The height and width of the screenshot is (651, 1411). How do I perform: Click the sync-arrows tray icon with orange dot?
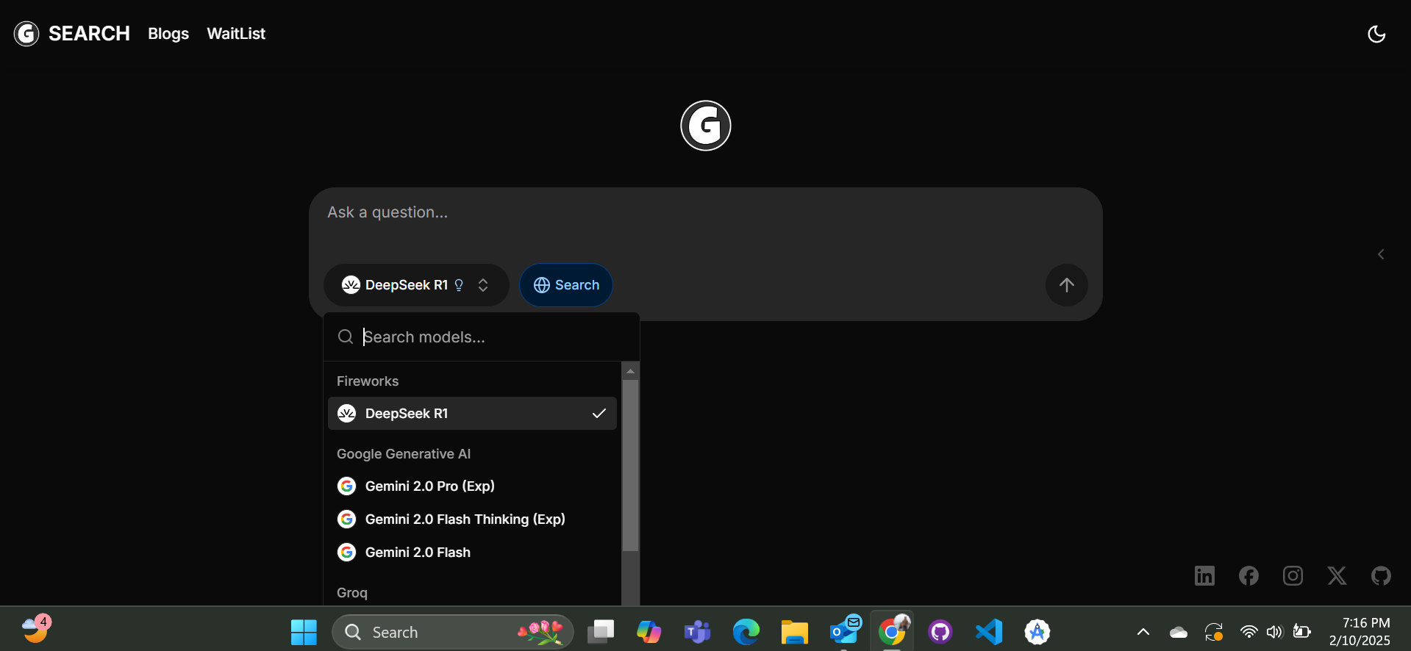pyautogui.click(x=1213, y=632)
